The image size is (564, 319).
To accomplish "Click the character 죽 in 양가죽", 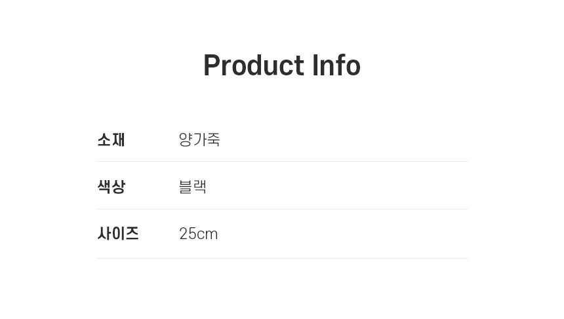I will [x=213, y=140].
